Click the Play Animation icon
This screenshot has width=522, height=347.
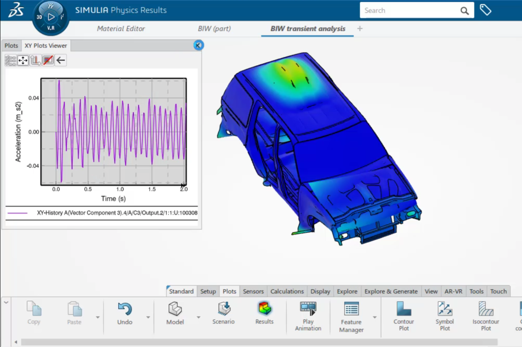tap(308, 309)
